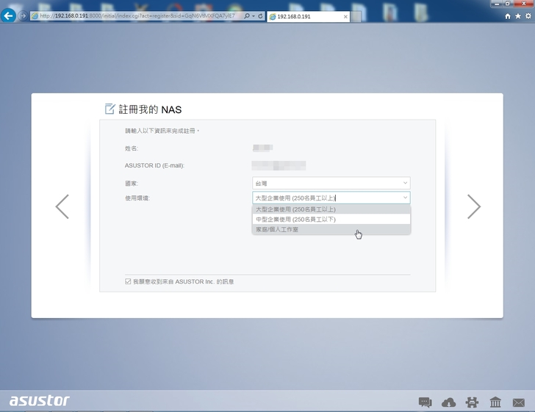
Task: Click the search magnifier in address bar
Action: click(247, 16)
